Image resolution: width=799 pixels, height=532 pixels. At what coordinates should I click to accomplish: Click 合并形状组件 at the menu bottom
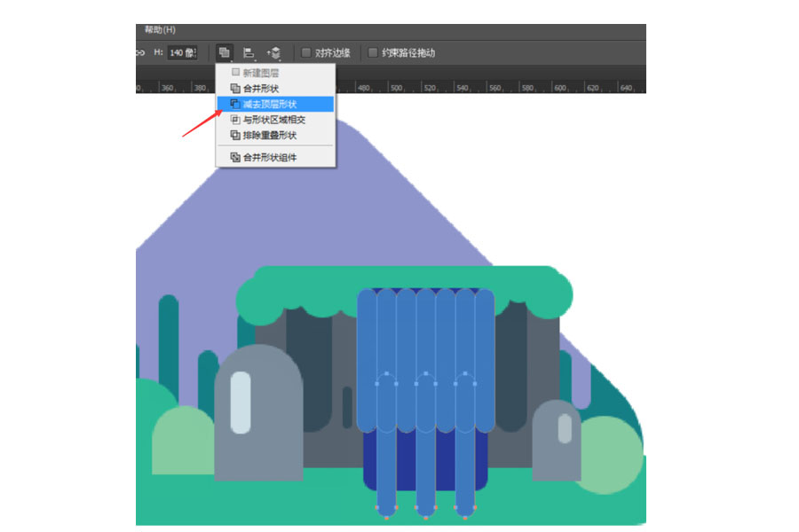pos(269,157)
